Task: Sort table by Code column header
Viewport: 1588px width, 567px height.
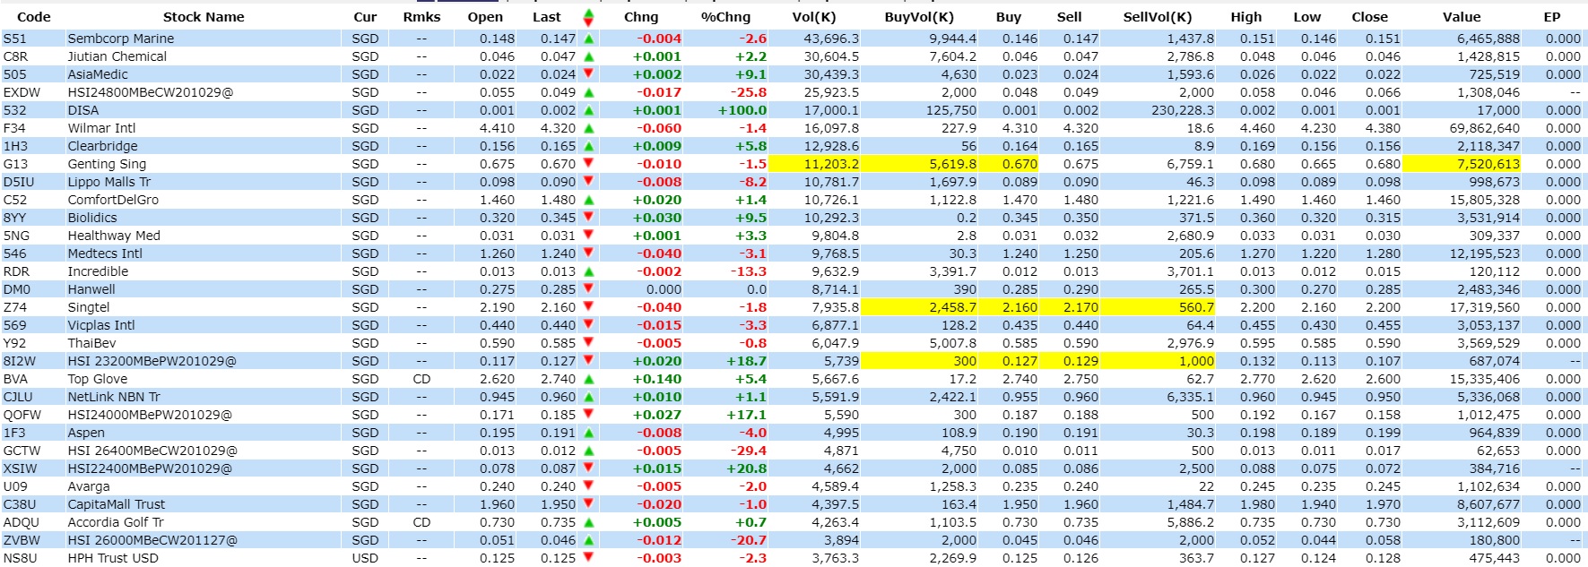Action: (x=34, y=17)
